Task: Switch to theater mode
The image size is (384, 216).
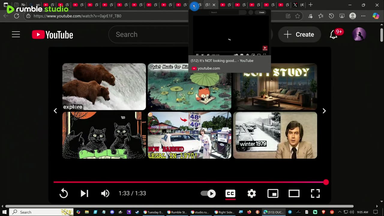Action: click(x=294, y=193)
